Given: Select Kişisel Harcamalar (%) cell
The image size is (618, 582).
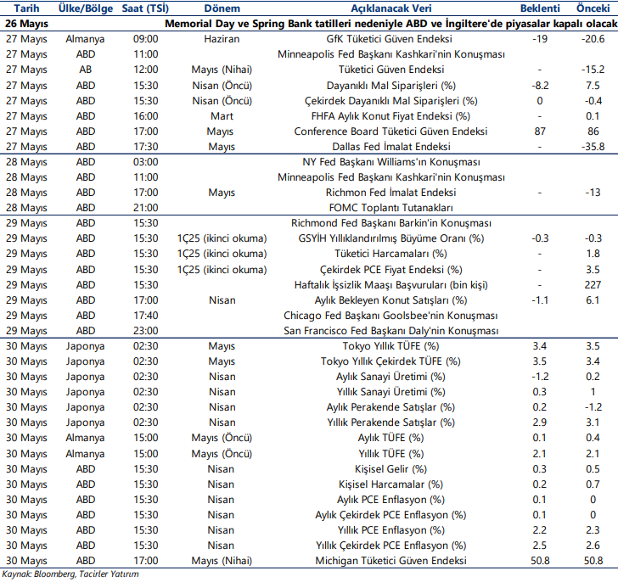Looking at the screenshot, I should (x=390, y=484).
